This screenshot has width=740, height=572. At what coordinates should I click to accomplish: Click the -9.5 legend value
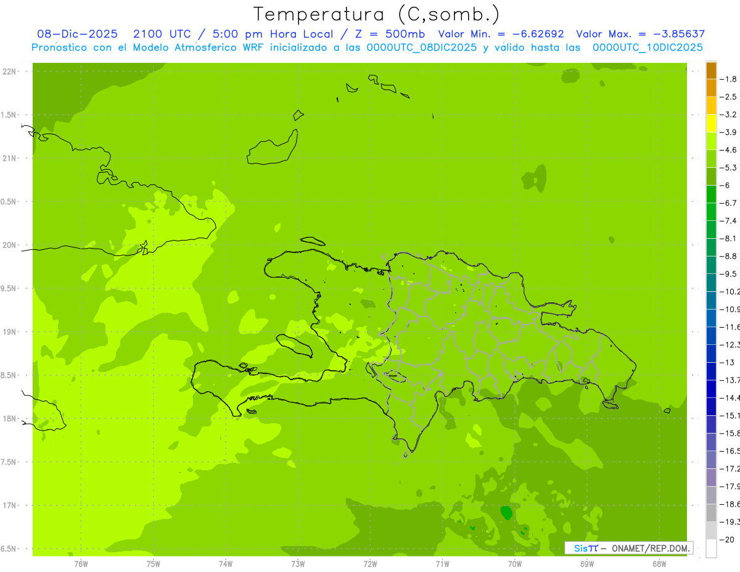pos(728,274)
